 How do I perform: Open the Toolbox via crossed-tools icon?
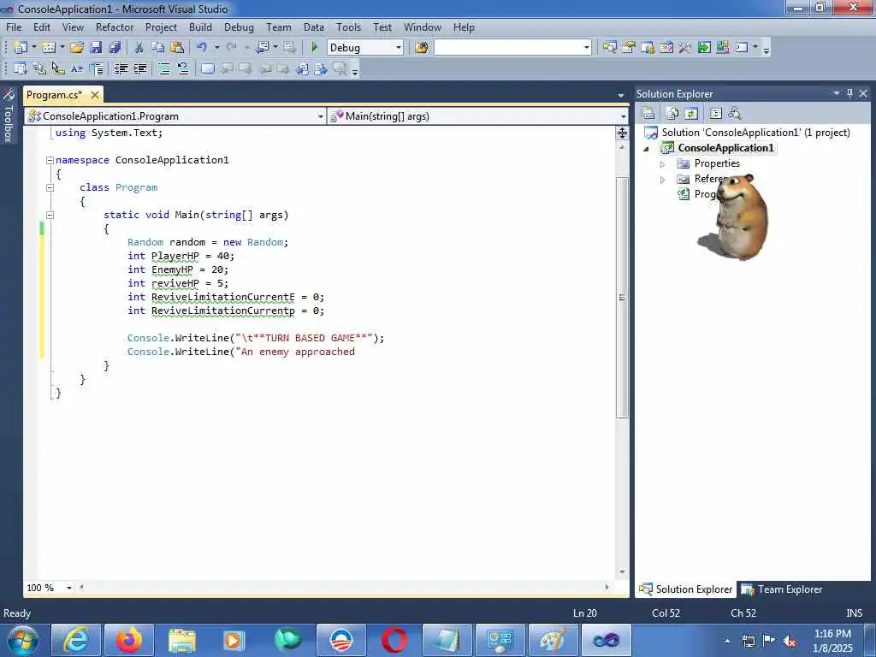click(685, 48)
